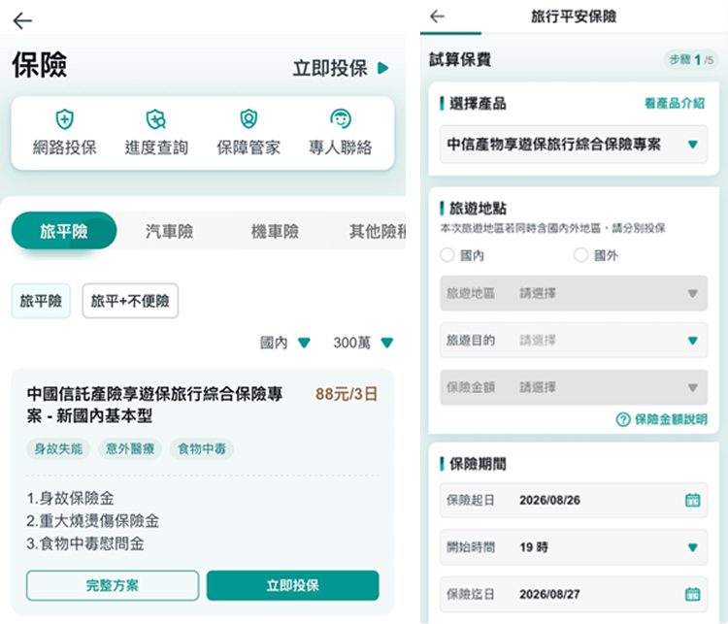Open 300萬 coverage dropdown
Screen dimensions: 728x624
pos(363,343)
